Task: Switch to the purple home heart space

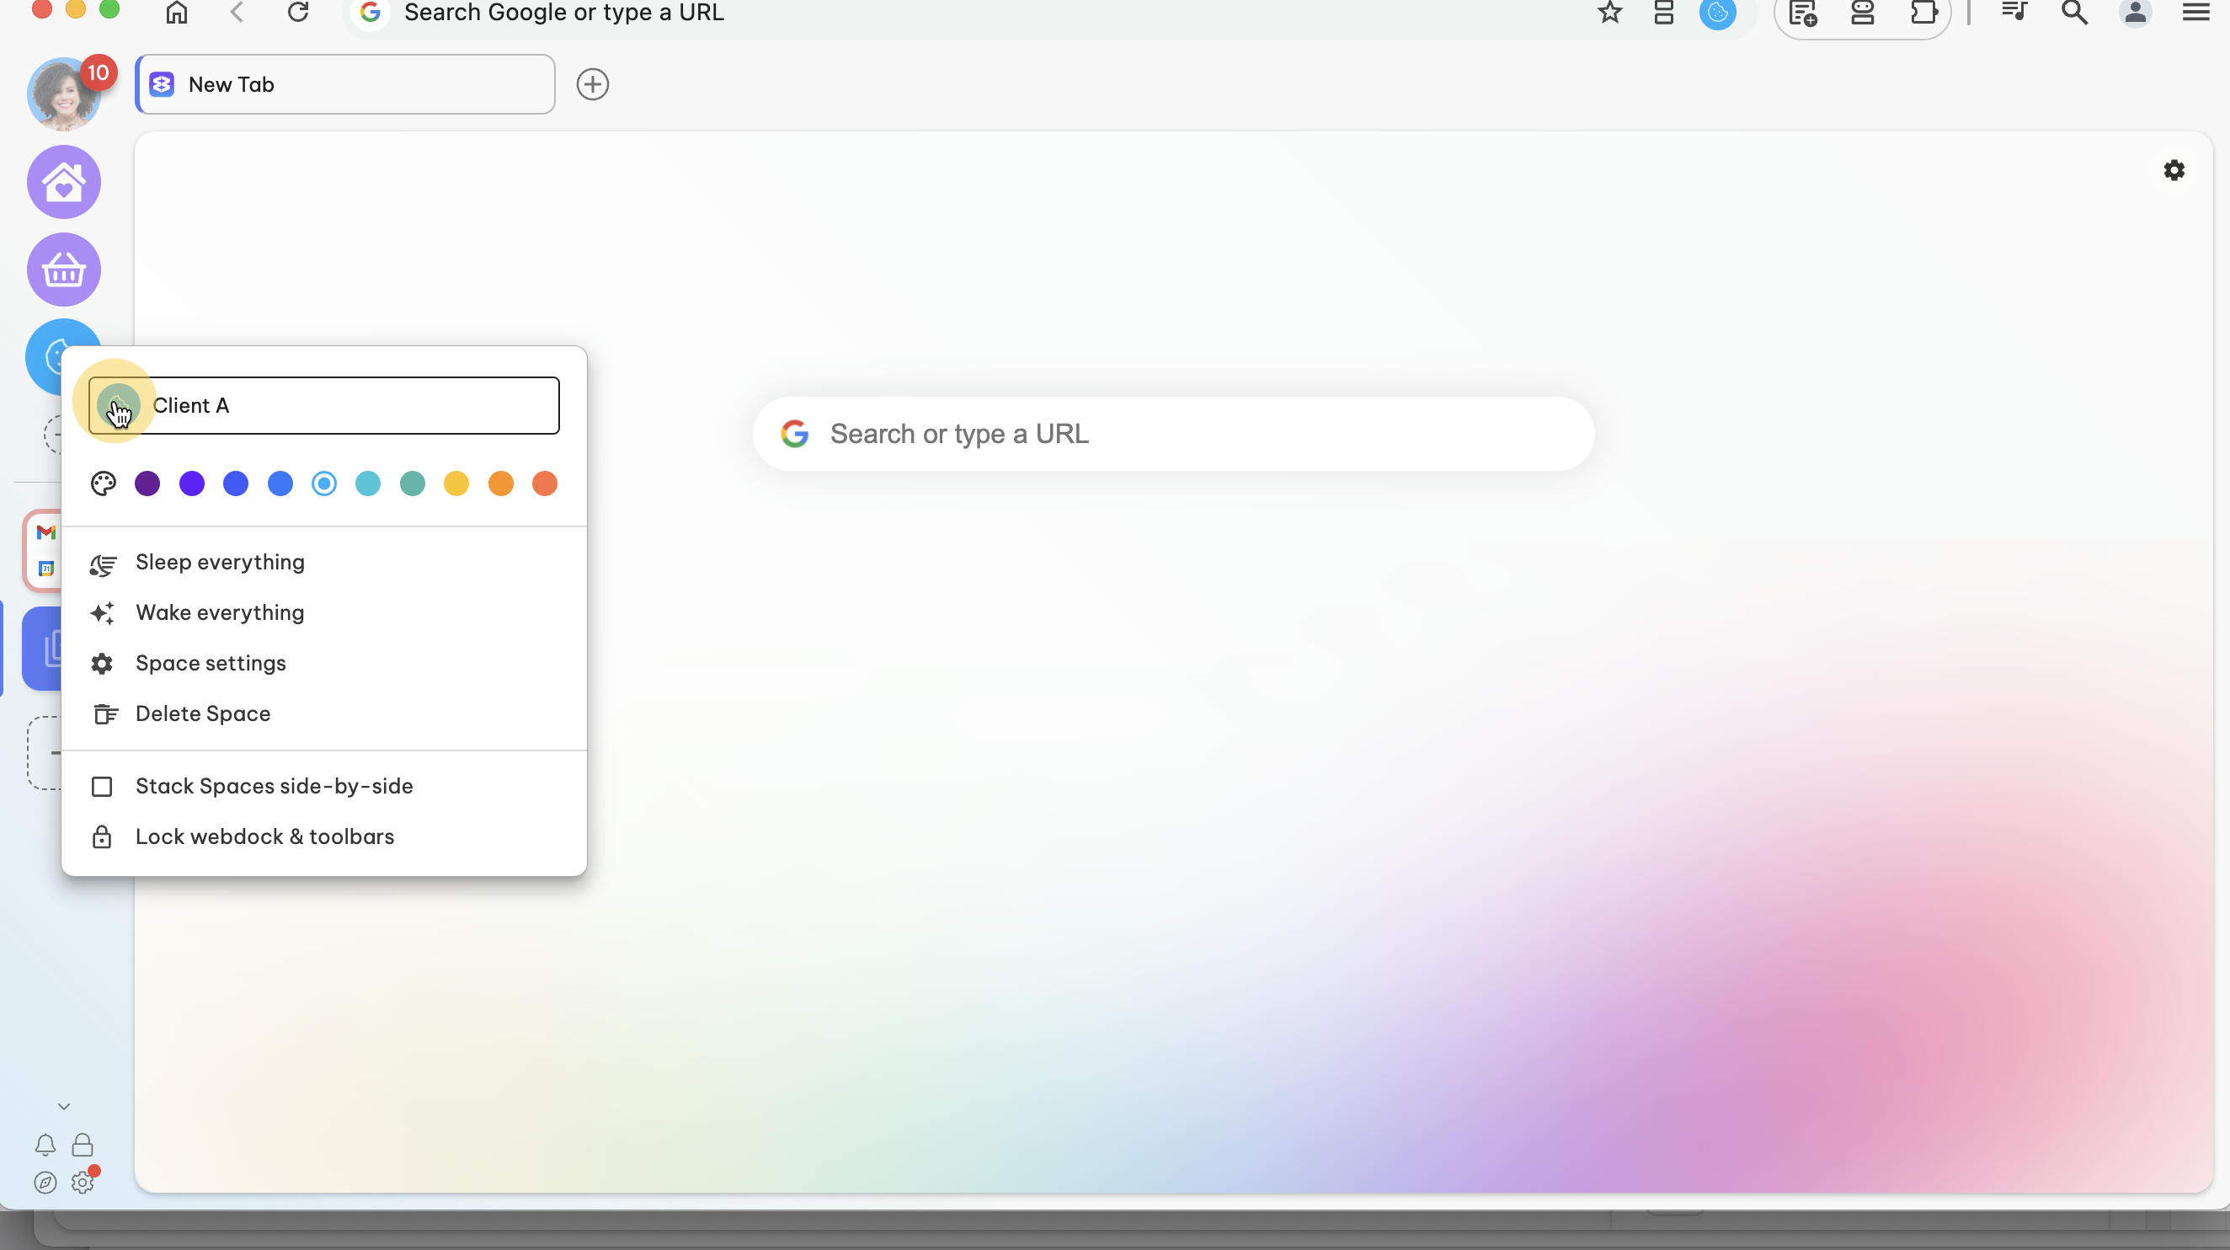Action: (x=64, y=182)
